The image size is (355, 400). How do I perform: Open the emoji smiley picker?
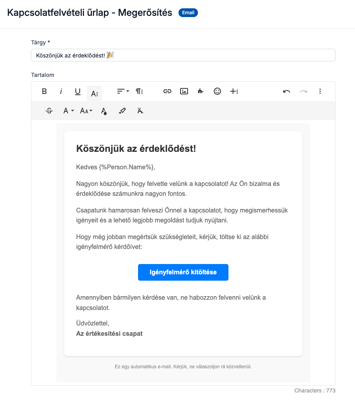(217, 92)
